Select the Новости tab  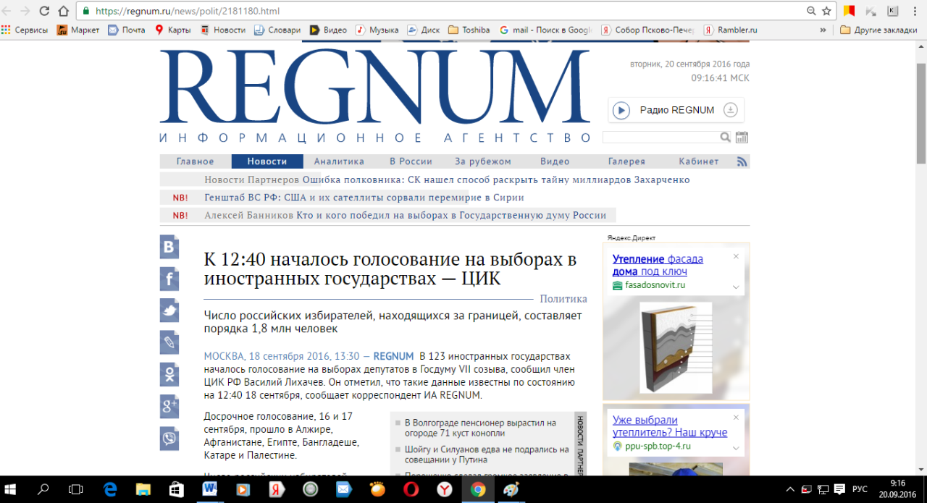(x=267, y=161)
